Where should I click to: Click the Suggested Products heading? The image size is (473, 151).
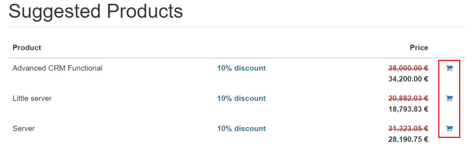95,12
